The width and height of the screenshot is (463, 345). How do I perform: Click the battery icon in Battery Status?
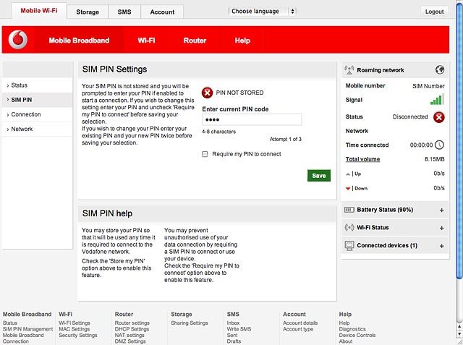[349, 210]
